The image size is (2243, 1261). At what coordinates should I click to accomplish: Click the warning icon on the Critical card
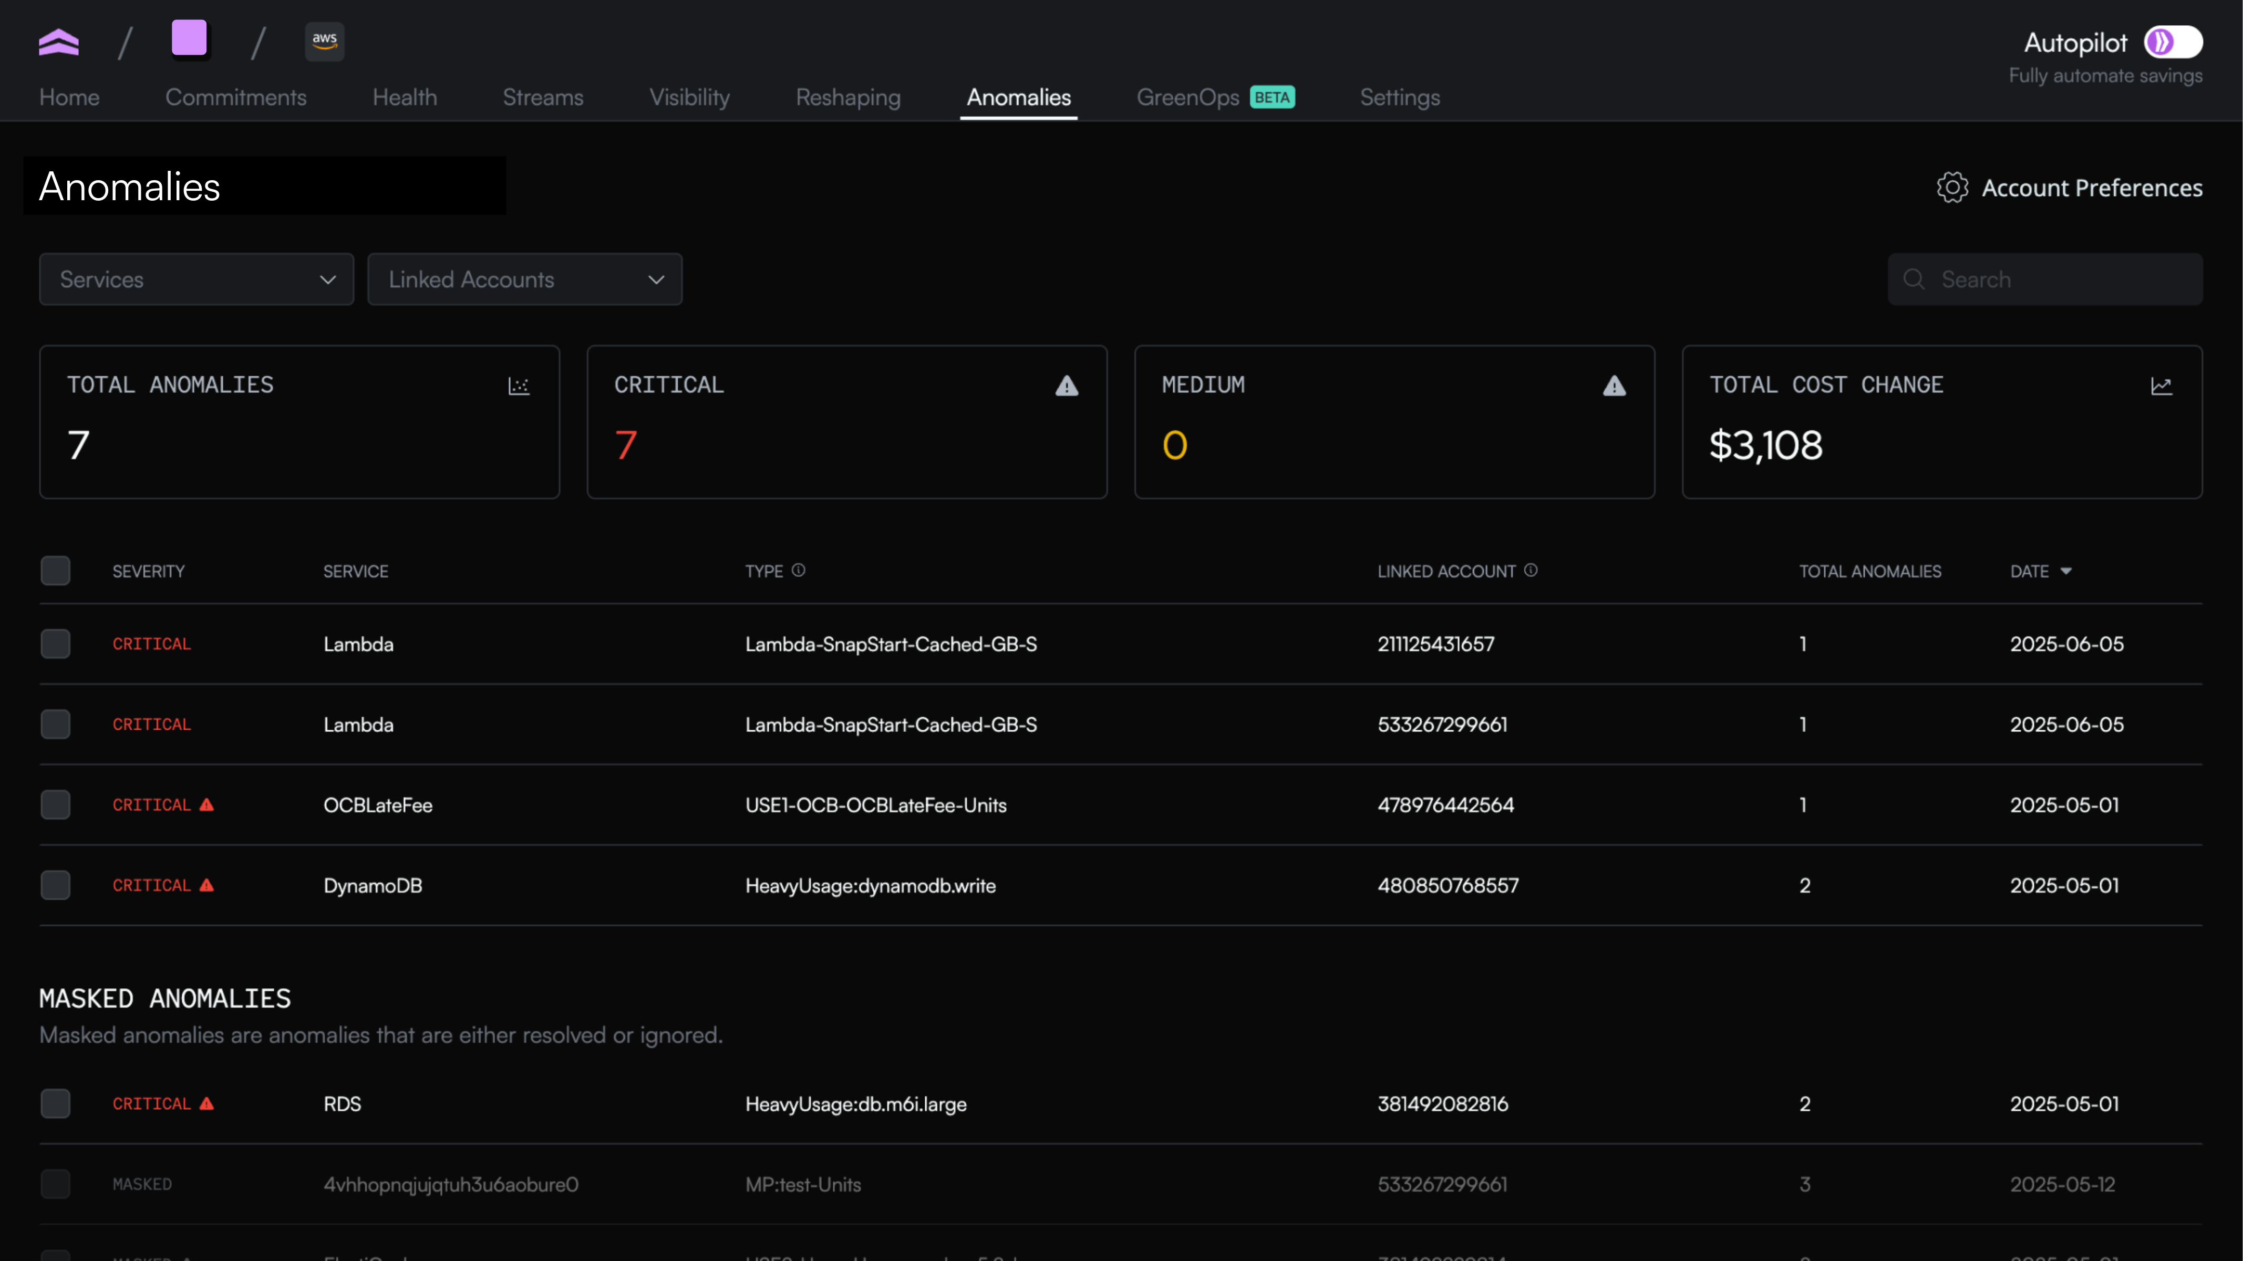coord(1067,386)
